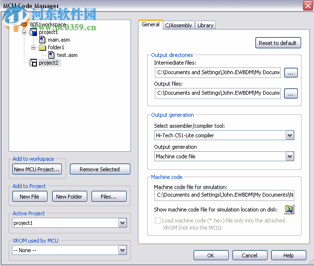Click the Intermediate files path field
314x266 pixels.
pos(218,73)
